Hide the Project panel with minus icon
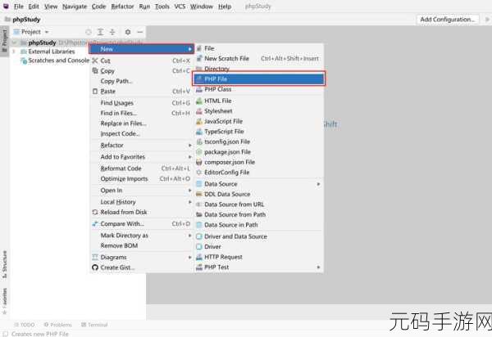Viewport: 492px width, 337px height. (x=140, y=32)
